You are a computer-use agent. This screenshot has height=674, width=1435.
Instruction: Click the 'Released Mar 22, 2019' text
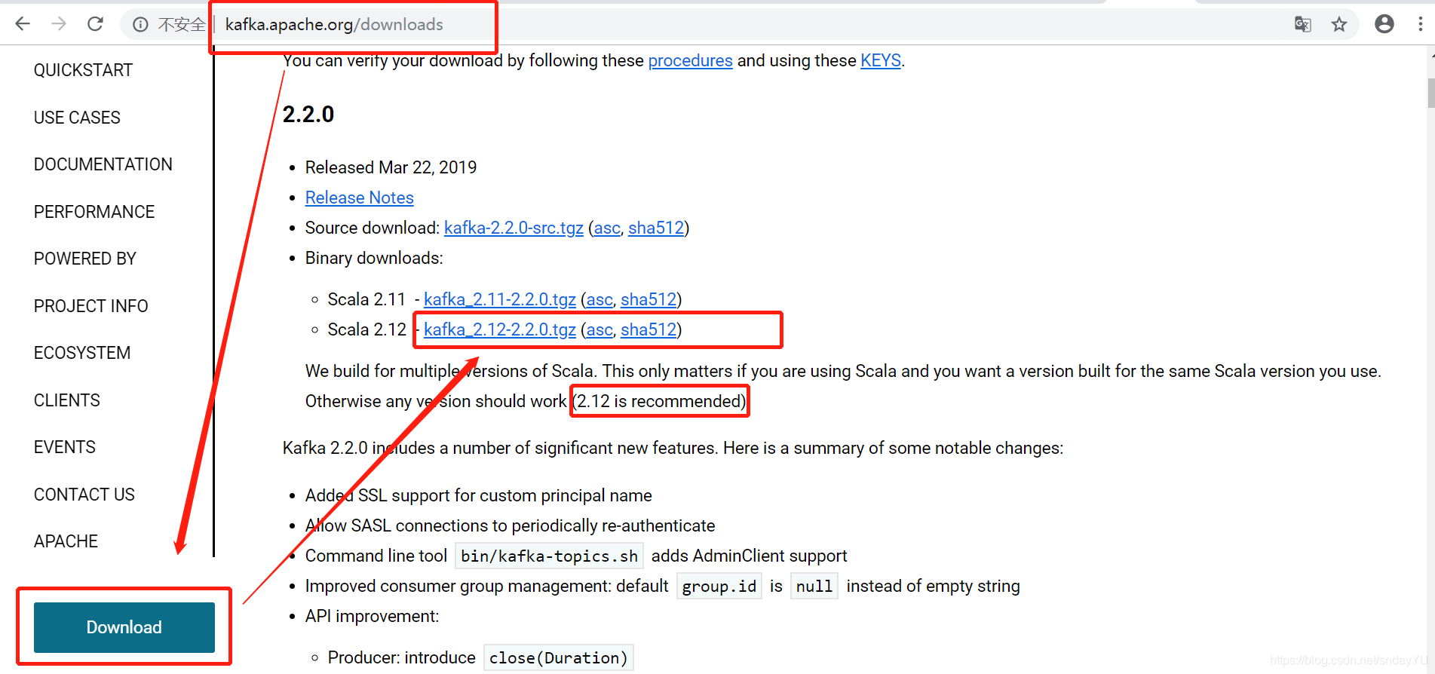tap(391, 167)
